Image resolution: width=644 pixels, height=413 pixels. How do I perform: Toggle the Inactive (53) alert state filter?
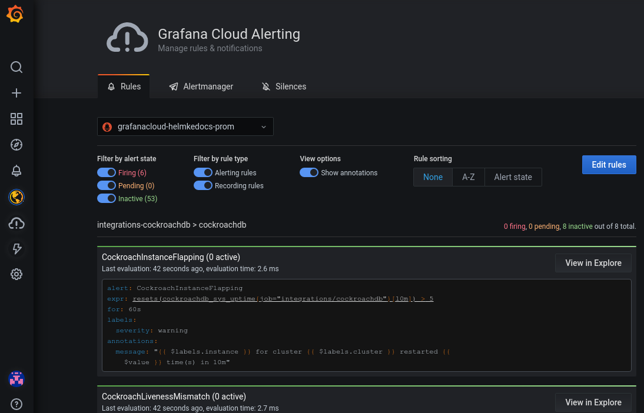coord(107,199)
